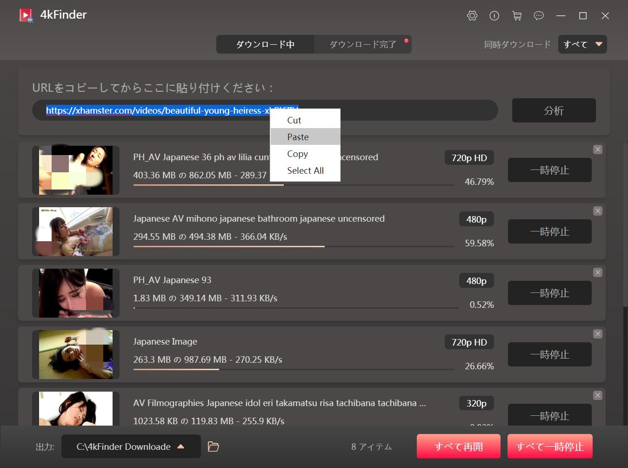Choose Select All from the context menu
628x468 pixels.
coord(305,170)
